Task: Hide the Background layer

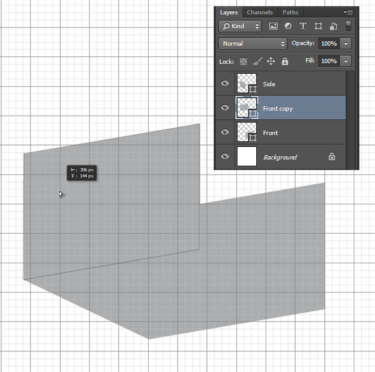Action: click(225, 156)
